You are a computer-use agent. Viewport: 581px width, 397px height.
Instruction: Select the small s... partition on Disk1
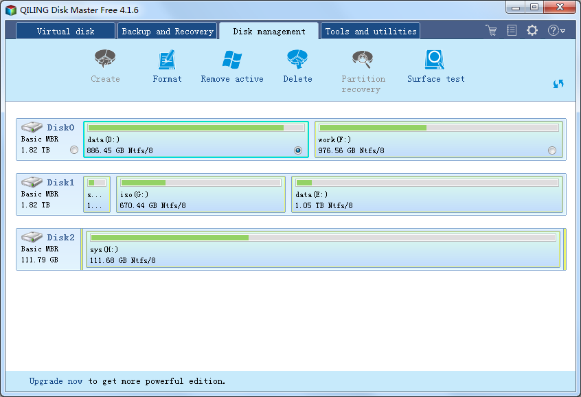97,194
